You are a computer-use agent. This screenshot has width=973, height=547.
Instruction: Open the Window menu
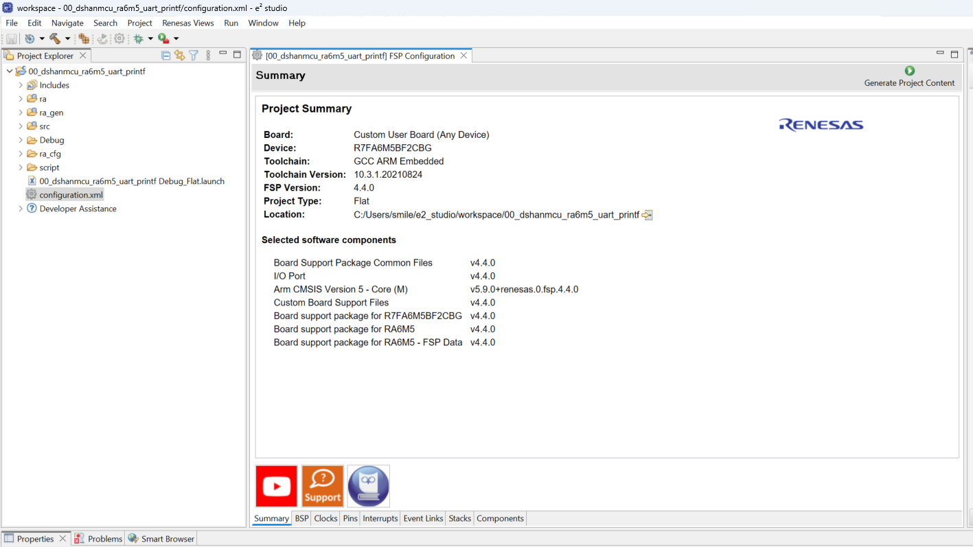pos(264,23)
